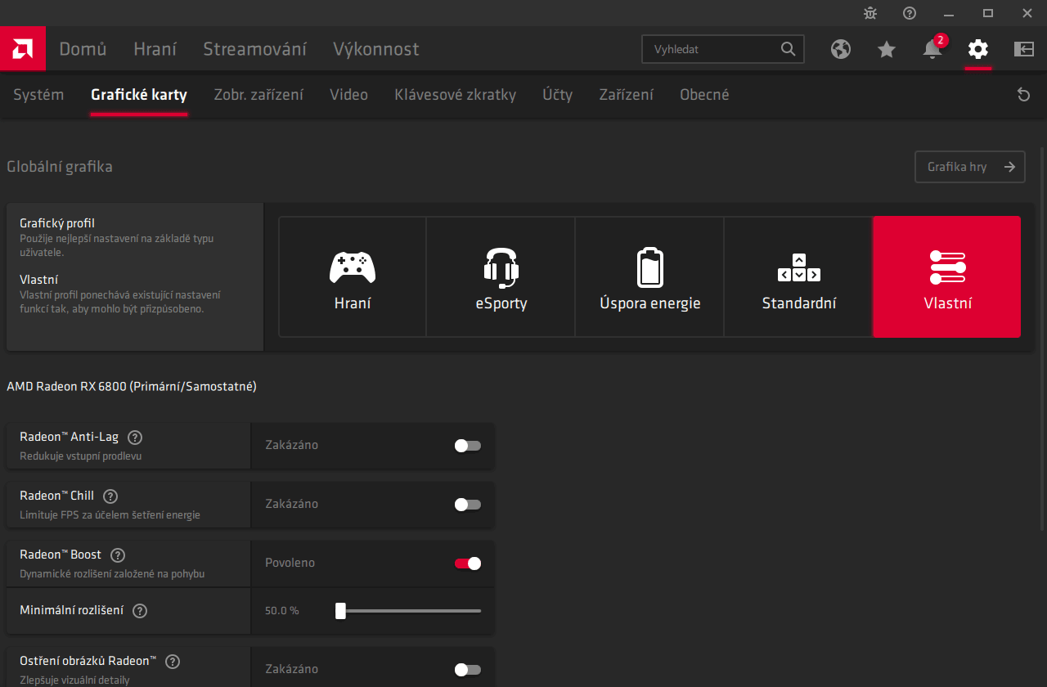Click Zakázáno text in Anti-Lag row

[x=291, y=445]
